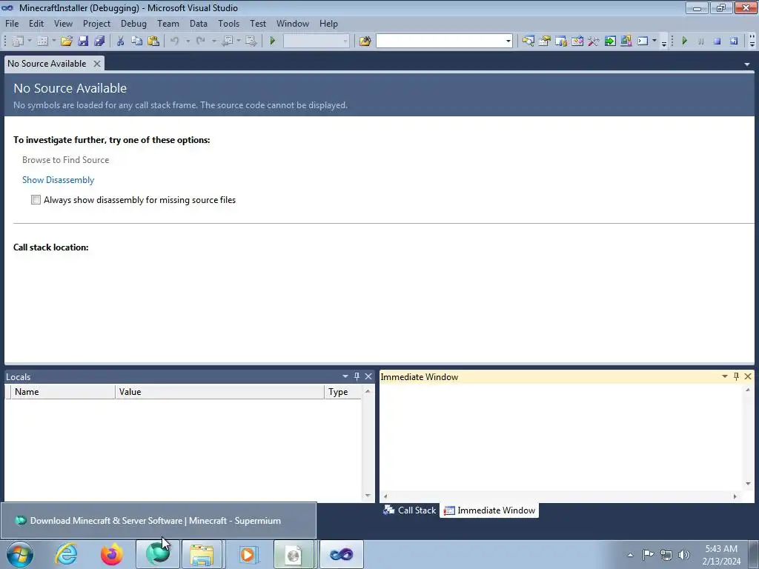Click Break All pause icon in the debug toolbar

click(x=701, y=41)
